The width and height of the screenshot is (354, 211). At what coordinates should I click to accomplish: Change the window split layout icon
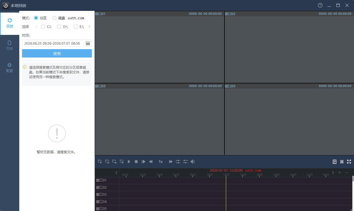(x=342, y=162)
